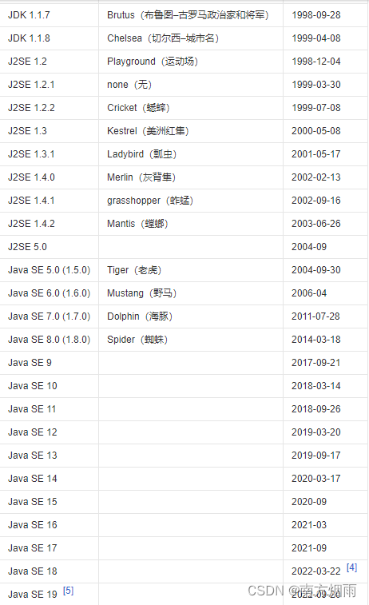Click the 2022-03-22 release date
369x605 pixels.
click(x=316, y=571)
